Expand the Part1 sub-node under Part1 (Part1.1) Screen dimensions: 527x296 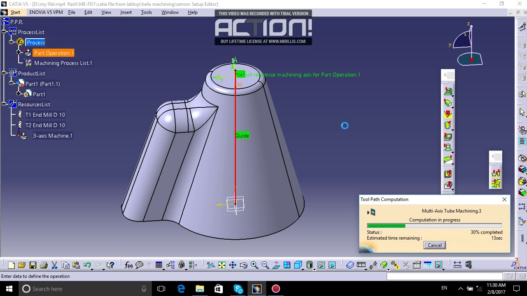pyautogui.click(x=19, y=94)
